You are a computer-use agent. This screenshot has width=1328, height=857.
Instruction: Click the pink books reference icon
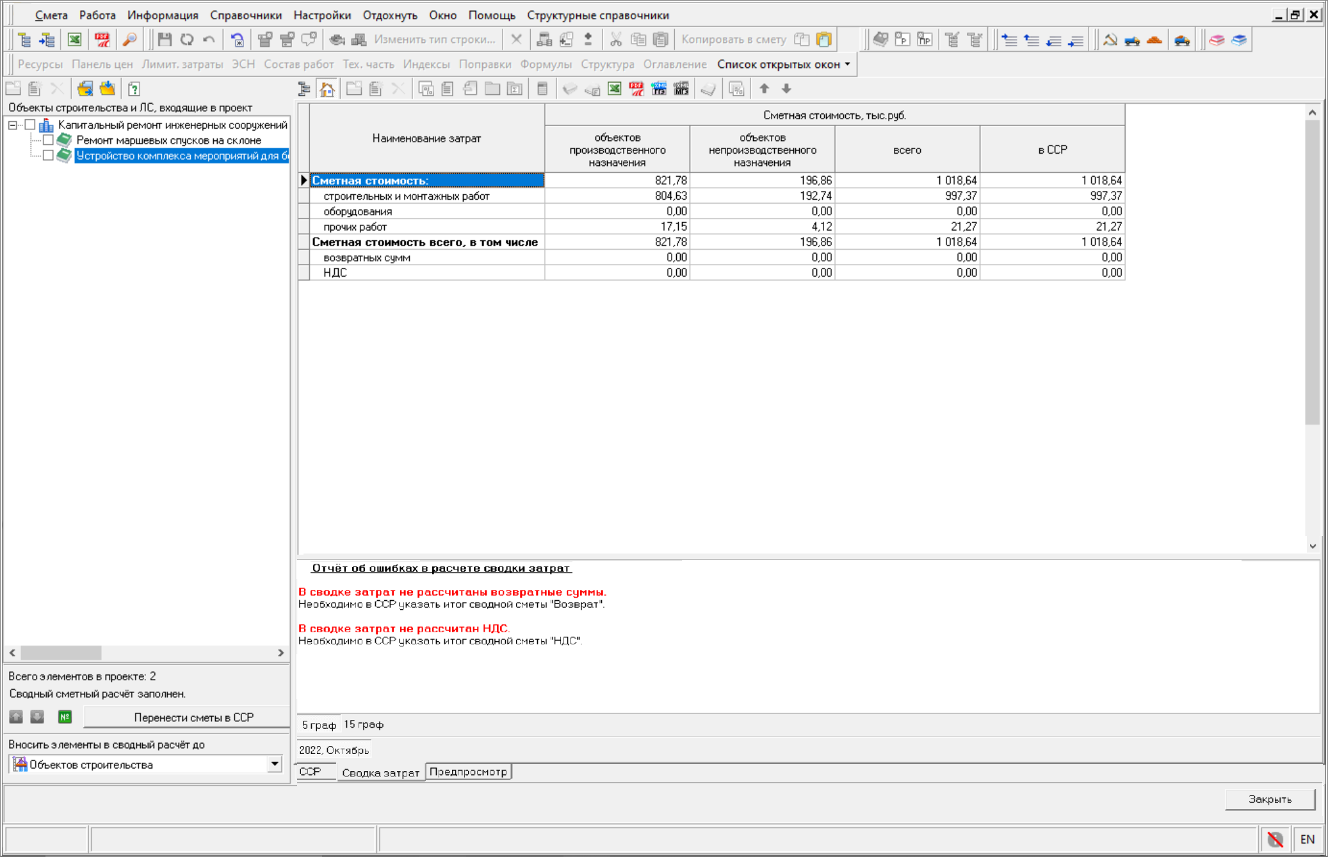coord(1217,40)
